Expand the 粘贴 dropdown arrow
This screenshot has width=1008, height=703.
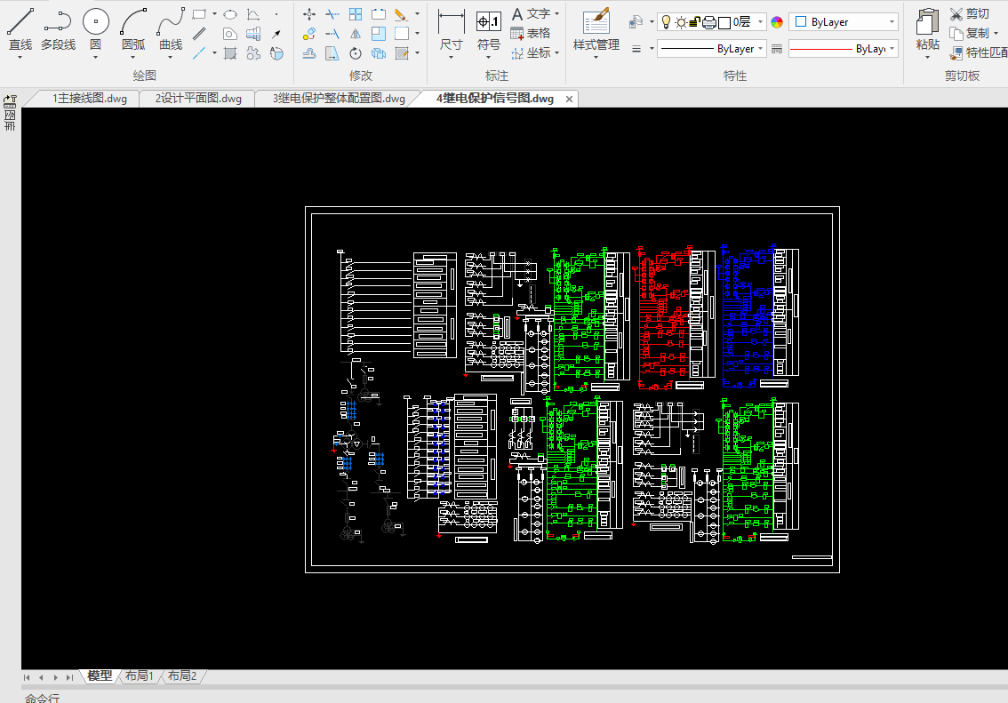pyautogui.click(x=928, y=57)
